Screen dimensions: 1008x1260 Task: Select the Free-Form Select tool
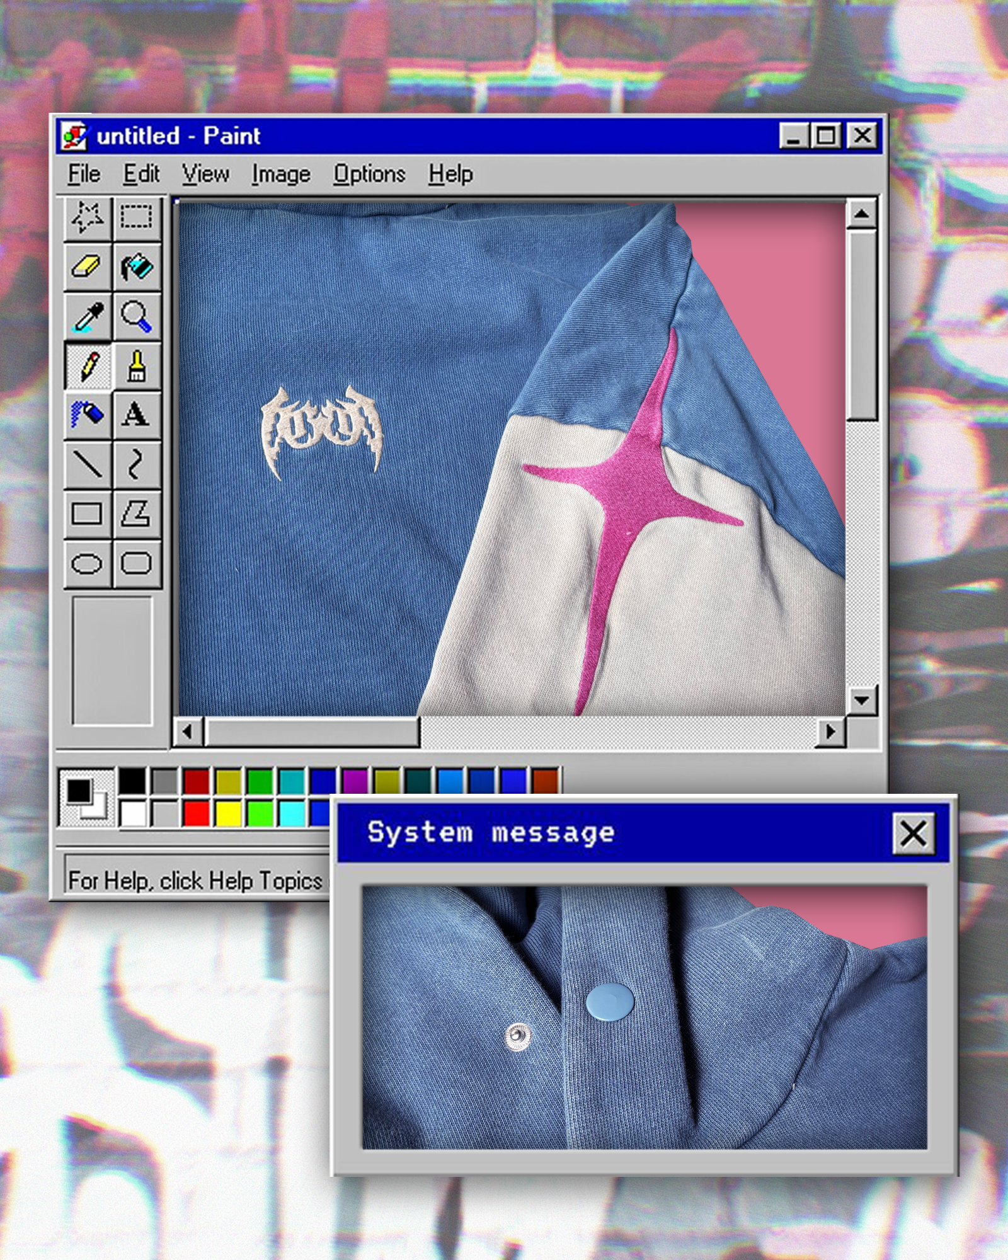pyautogui.click(x=88, y=217)
